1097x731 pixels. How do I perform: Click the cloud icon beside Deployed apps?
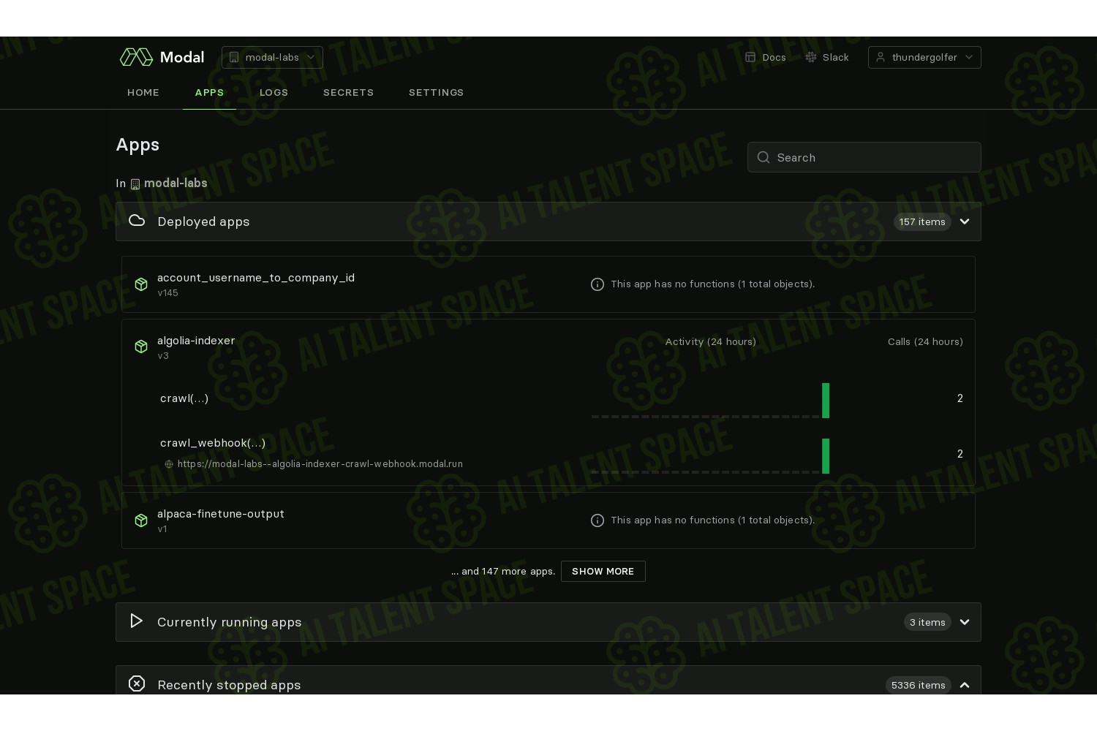(137, 221)
